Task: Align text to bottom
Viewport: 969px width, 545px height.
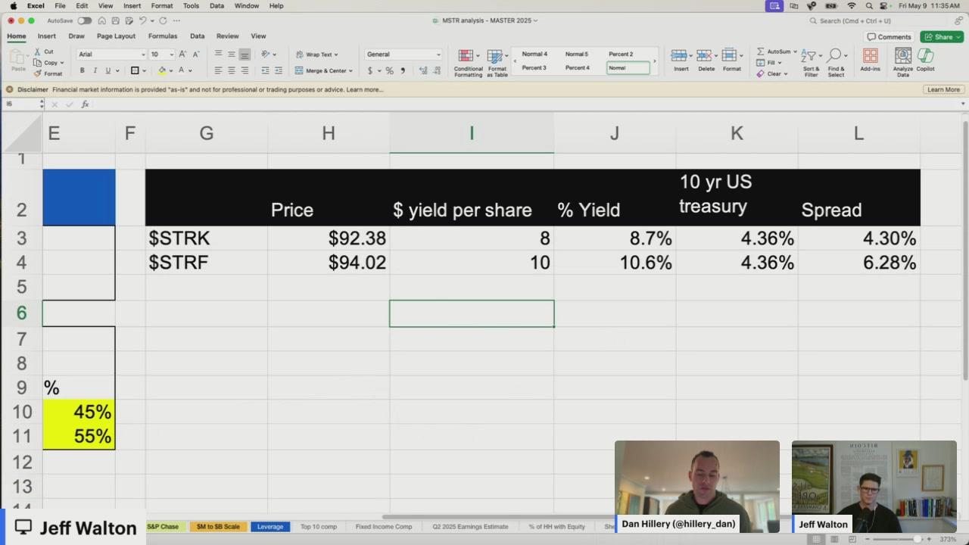Action: (x=245, y=54)
